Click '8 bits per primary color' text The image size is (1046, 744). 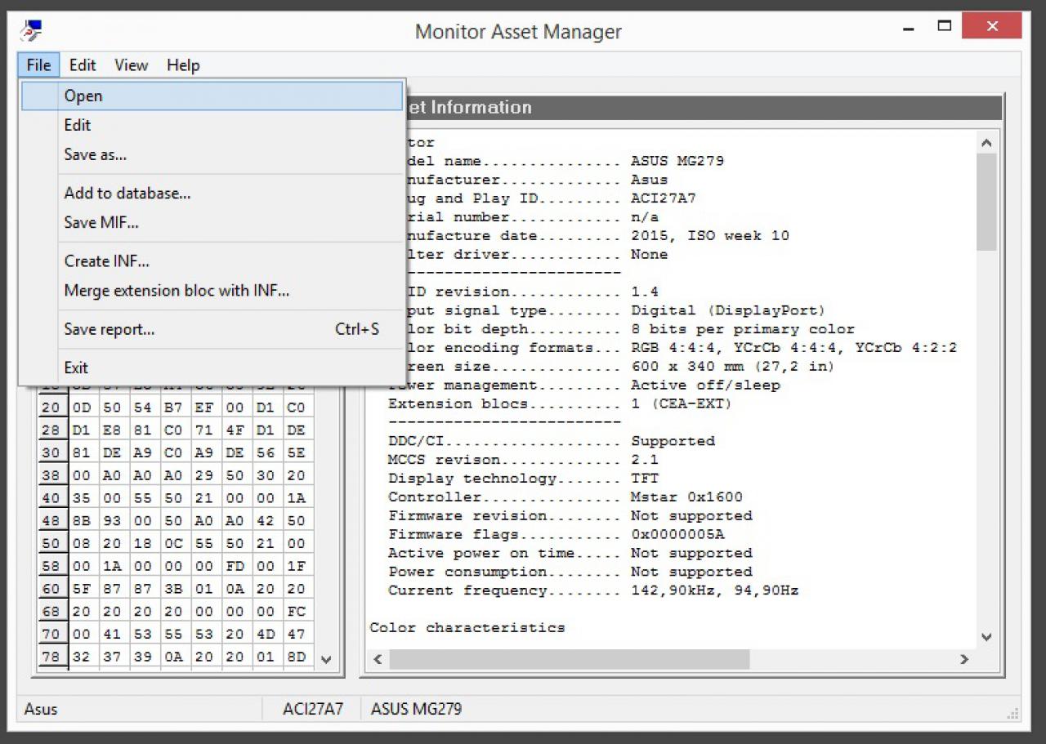coord(743,329)
